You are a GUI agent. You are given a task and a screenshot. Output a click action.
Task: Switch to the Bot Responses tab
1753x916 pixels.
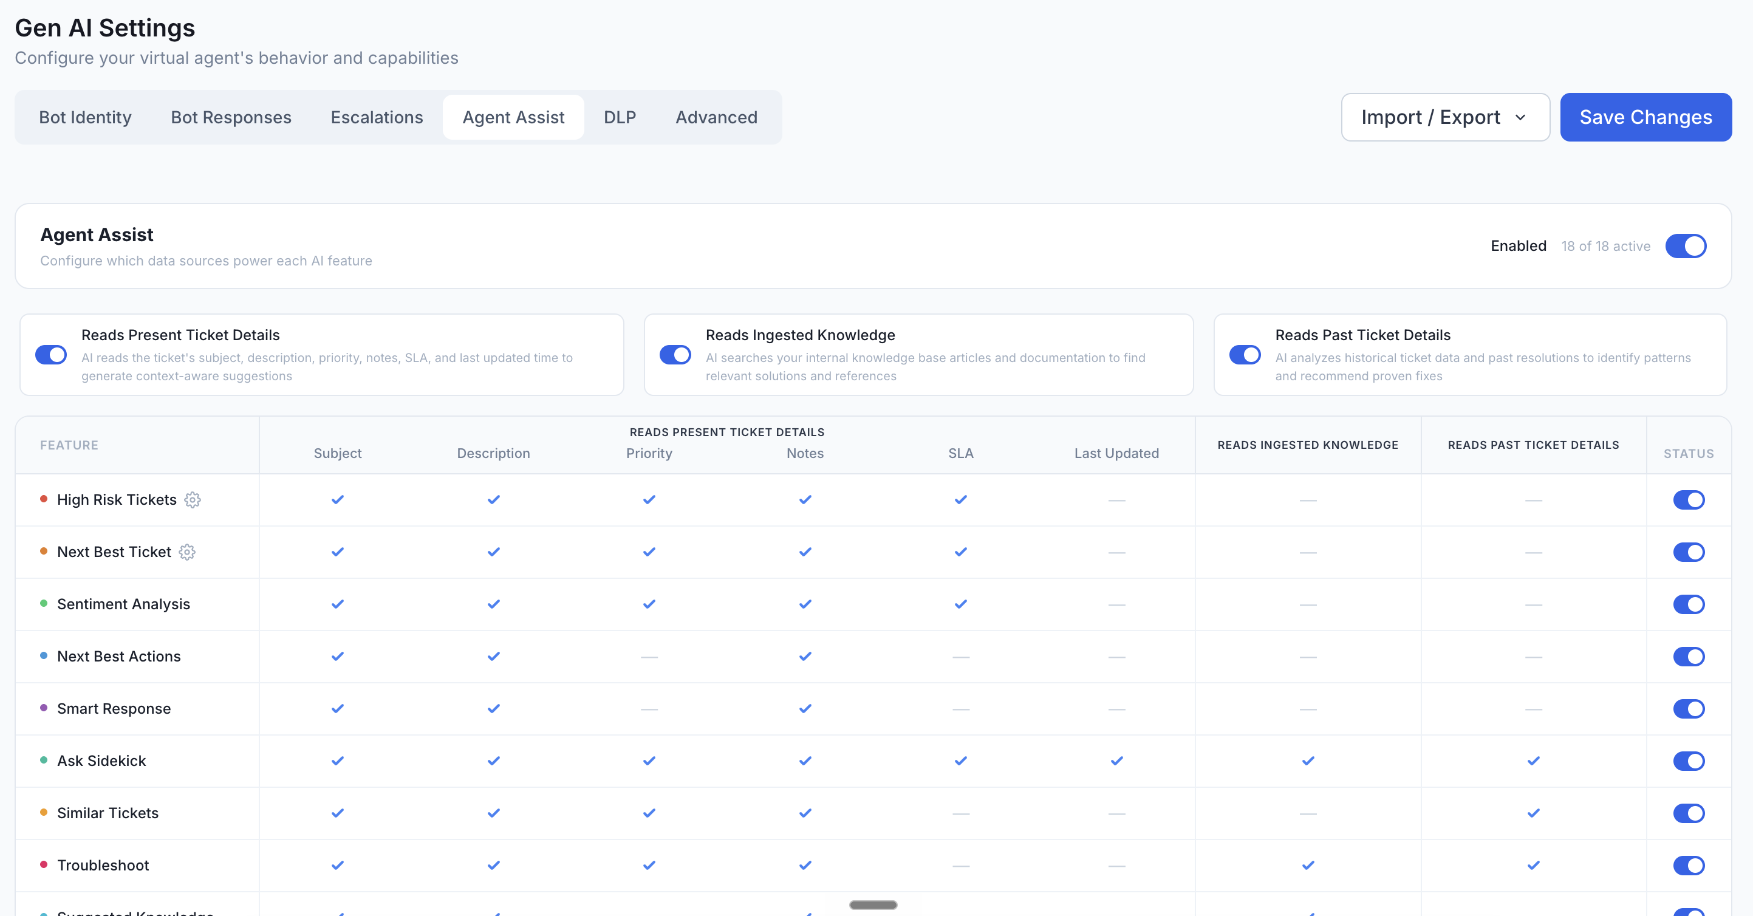tap(231, 117)
